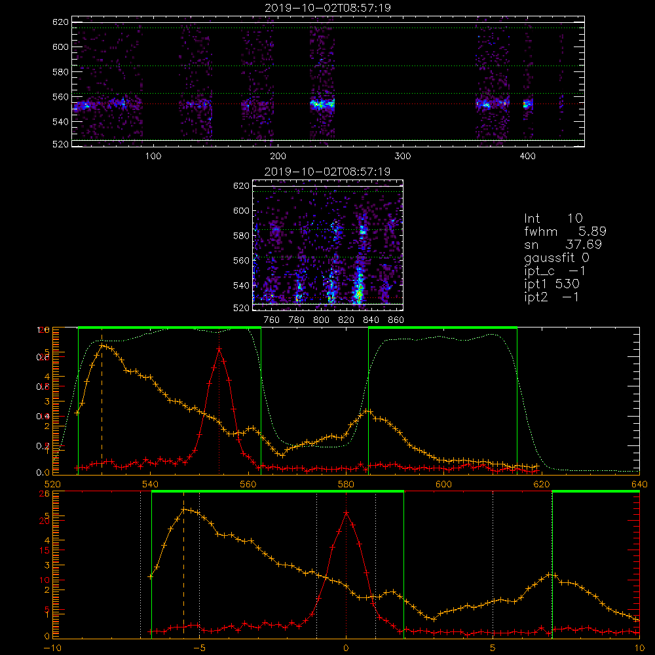This screenshot has width=655, height=655.
Task: Click x-axis label 640 of the upper line plot
Action: tap(639, 485)
